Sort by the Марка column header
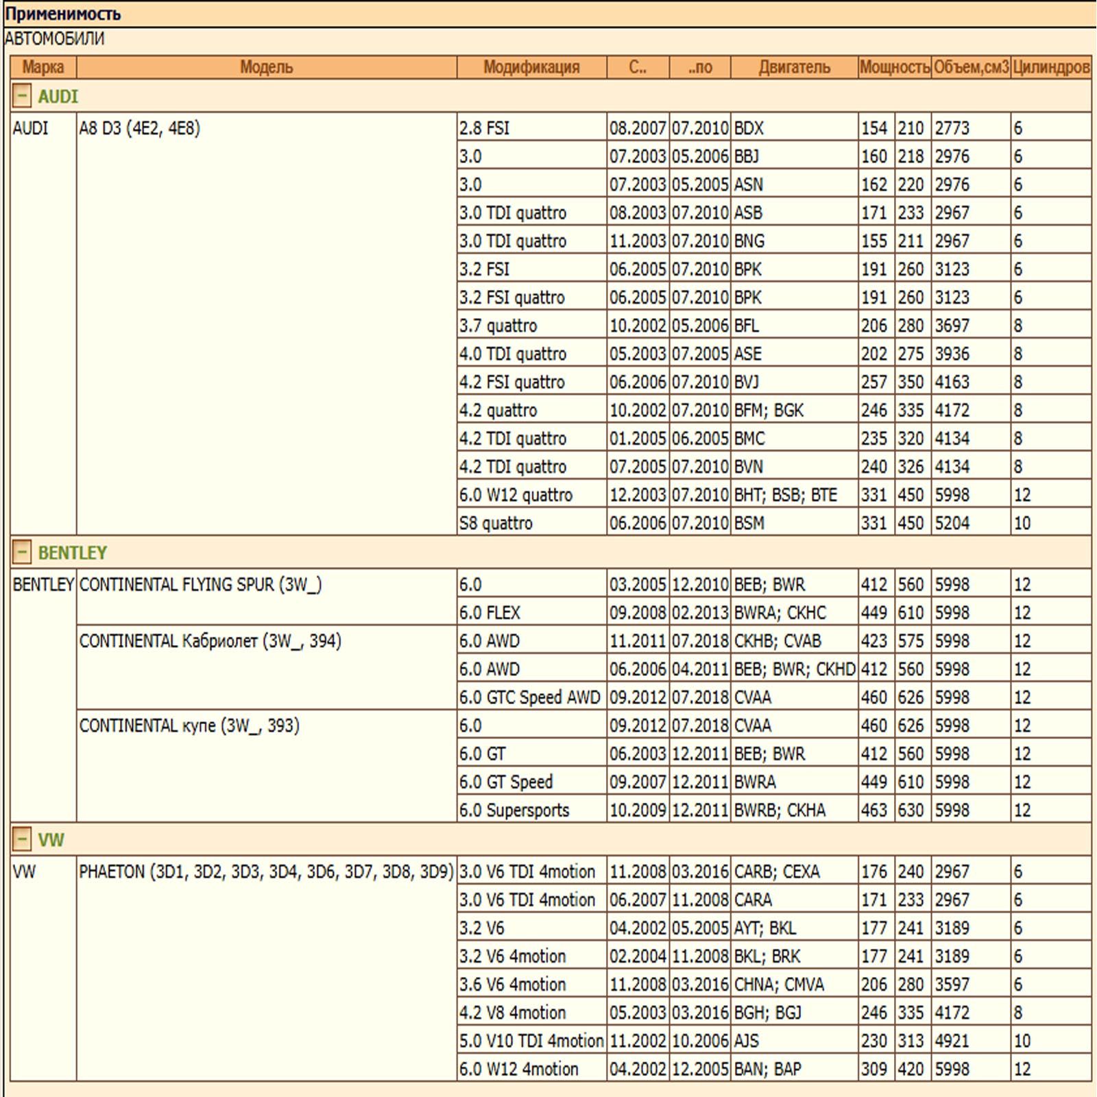This screenshot has width=1097, height=1097. pyautogui.click(x=43, y=67)
